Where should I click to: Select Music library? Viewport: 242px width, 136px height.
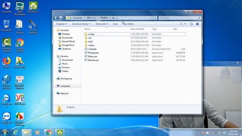coord(63,64)
